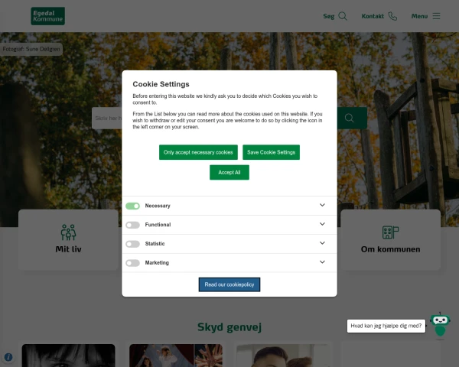Click the Marketing category label
459x367 pixels.
click(157, 263)
